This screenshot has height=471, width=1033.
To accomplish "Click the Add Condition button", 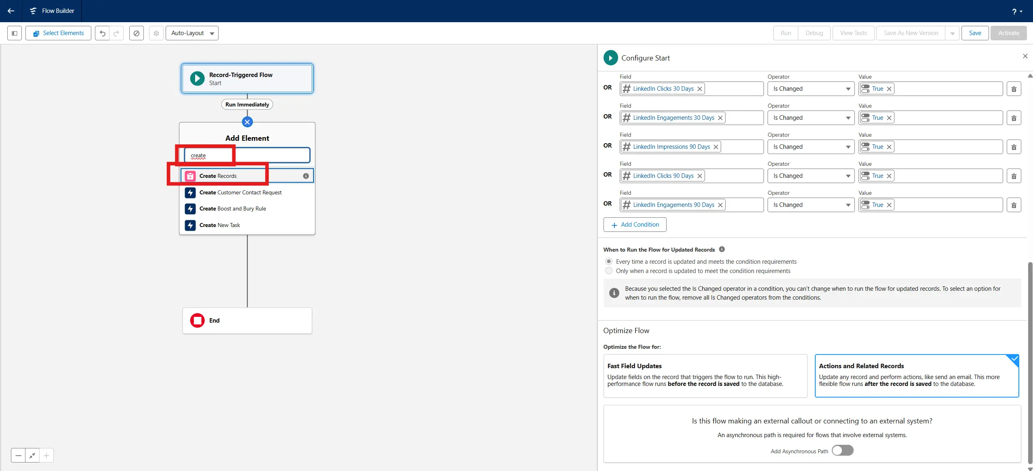I will pyautogui.click(x=635, y=225).
